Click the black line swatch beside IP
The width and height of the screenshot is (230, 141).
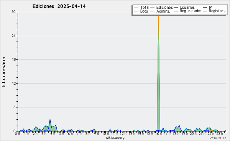[205, 8]
